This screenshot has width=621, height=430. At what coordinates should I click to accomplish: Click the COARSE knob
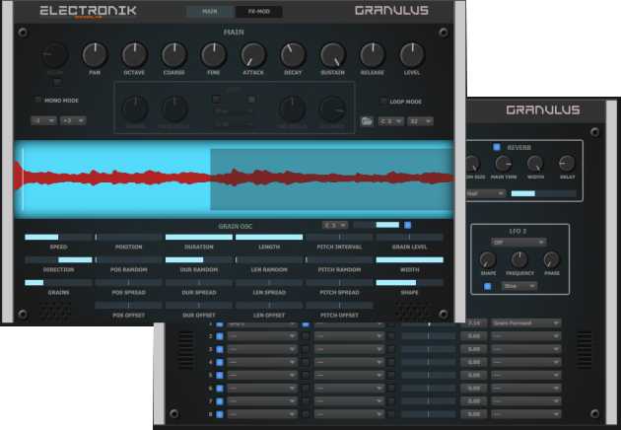click(x=174, y=55)
